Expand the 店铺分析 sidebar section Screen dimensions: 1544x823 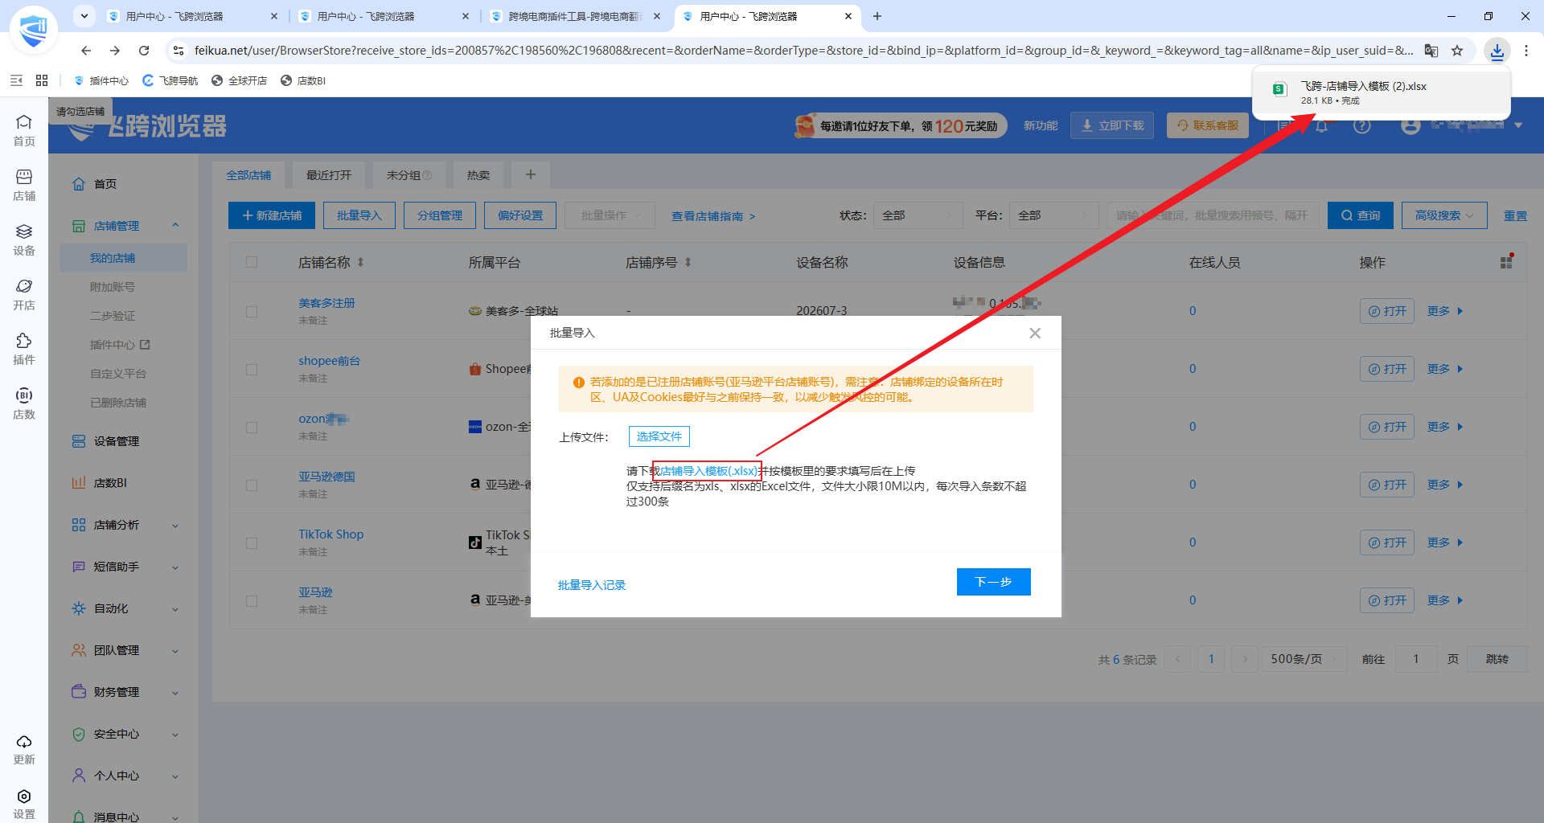pos(175,526)
